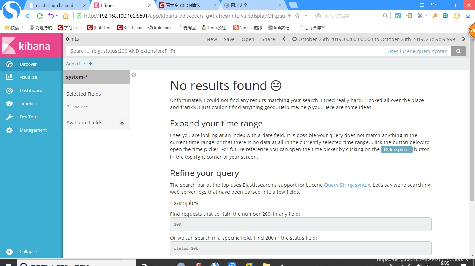Open Dev Tools wrench icon
This screenshot has height=266, width=475.
click(x=9, y=117)
